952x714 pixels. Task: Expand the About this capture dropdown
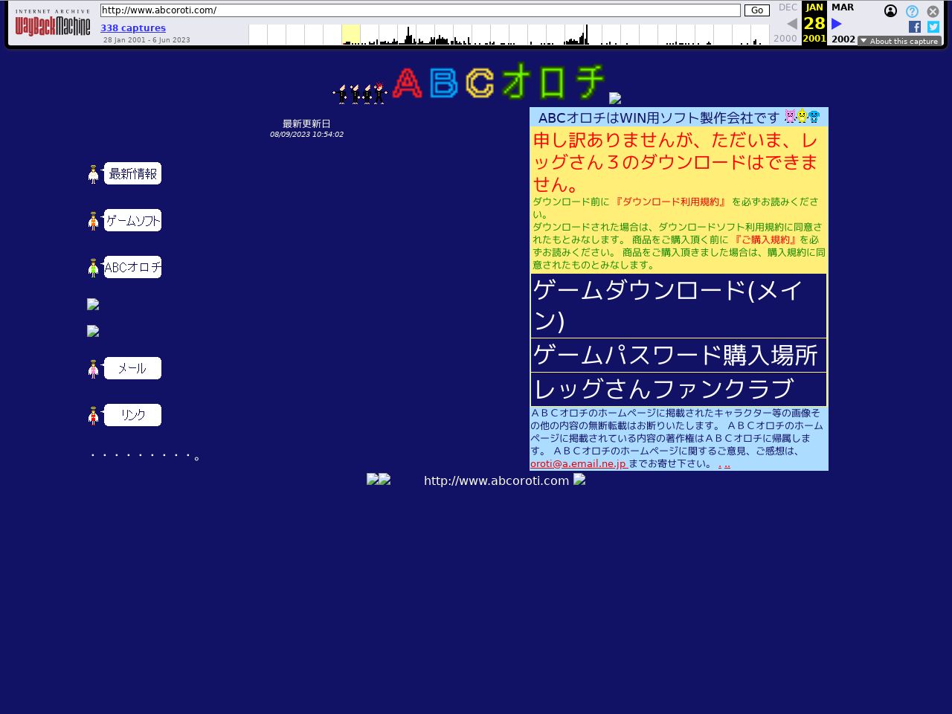[899, 41]
